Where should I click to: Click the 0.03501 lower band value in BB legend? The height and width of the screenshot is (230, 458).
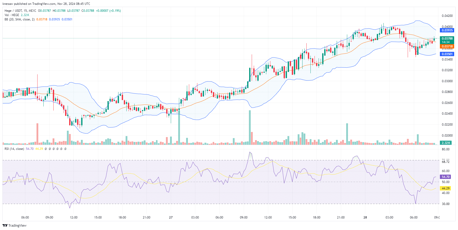pos(67,19)
